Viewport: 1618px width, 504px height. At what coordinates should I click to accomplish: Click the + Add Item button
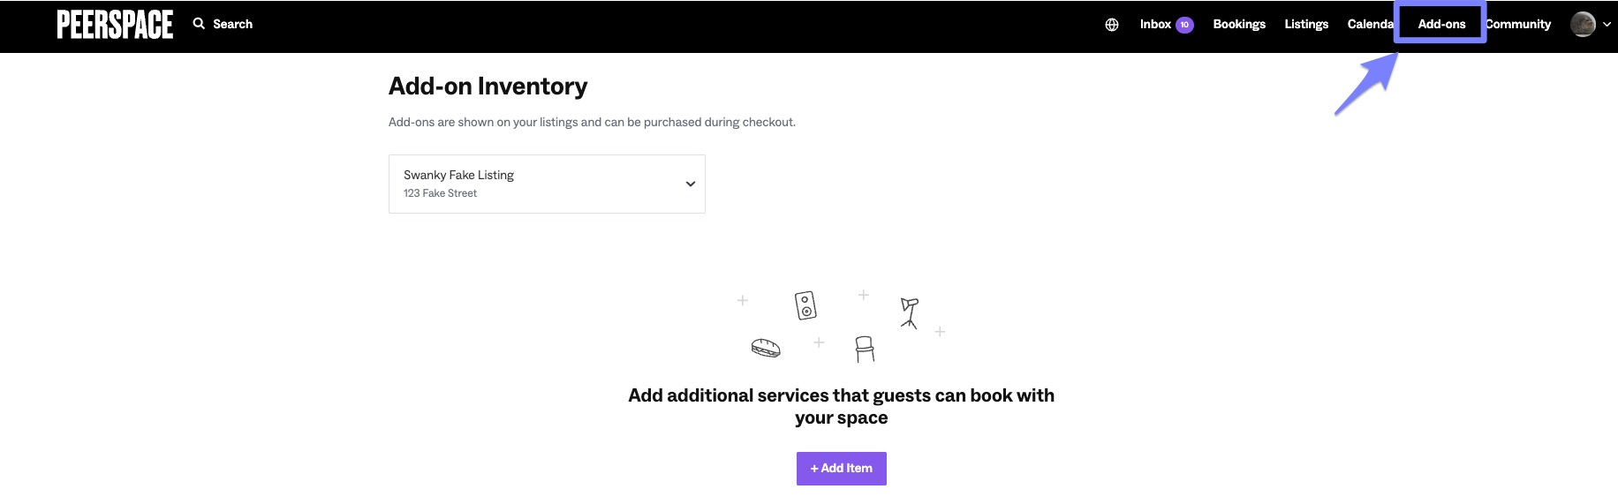pos(842,469)
